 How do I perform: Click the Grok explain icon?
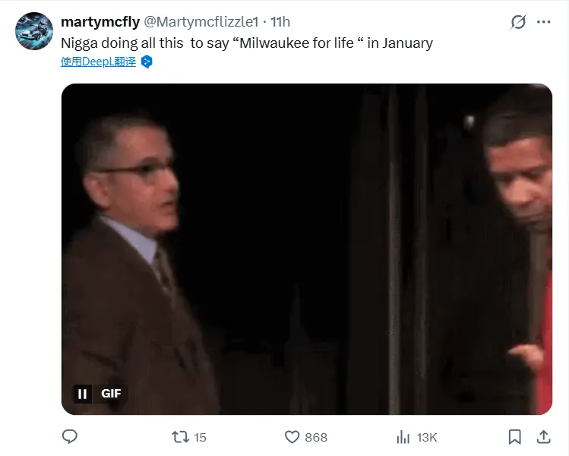[519, 22]
